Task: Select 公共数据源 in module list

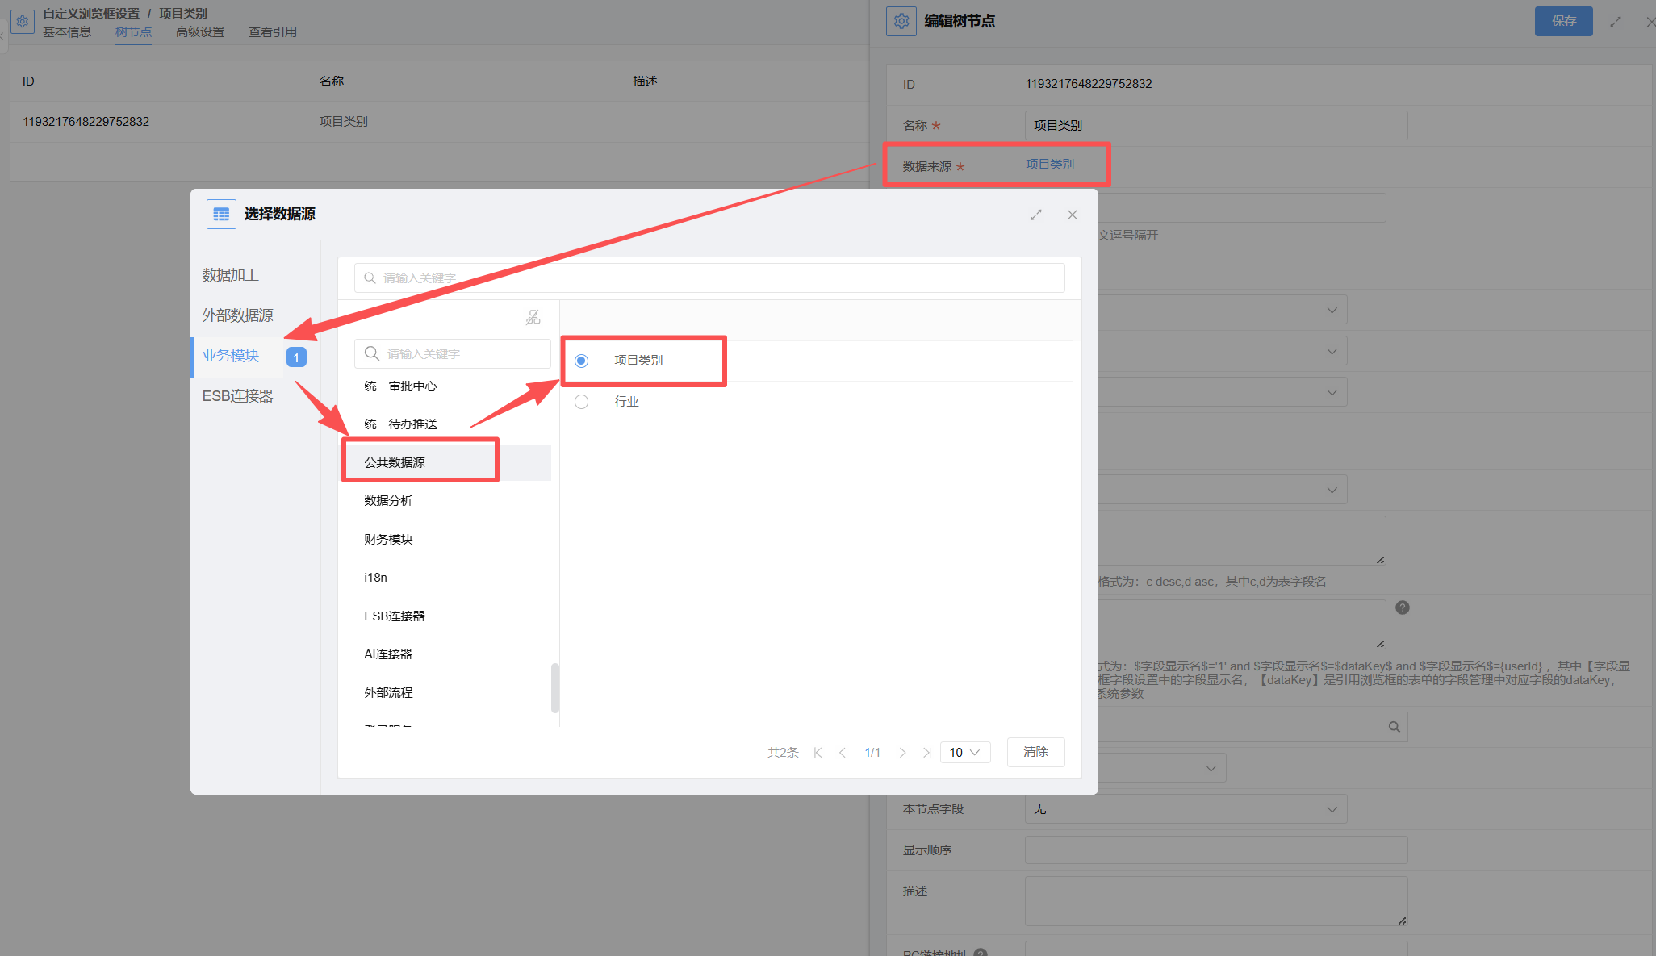Action: 395,462
